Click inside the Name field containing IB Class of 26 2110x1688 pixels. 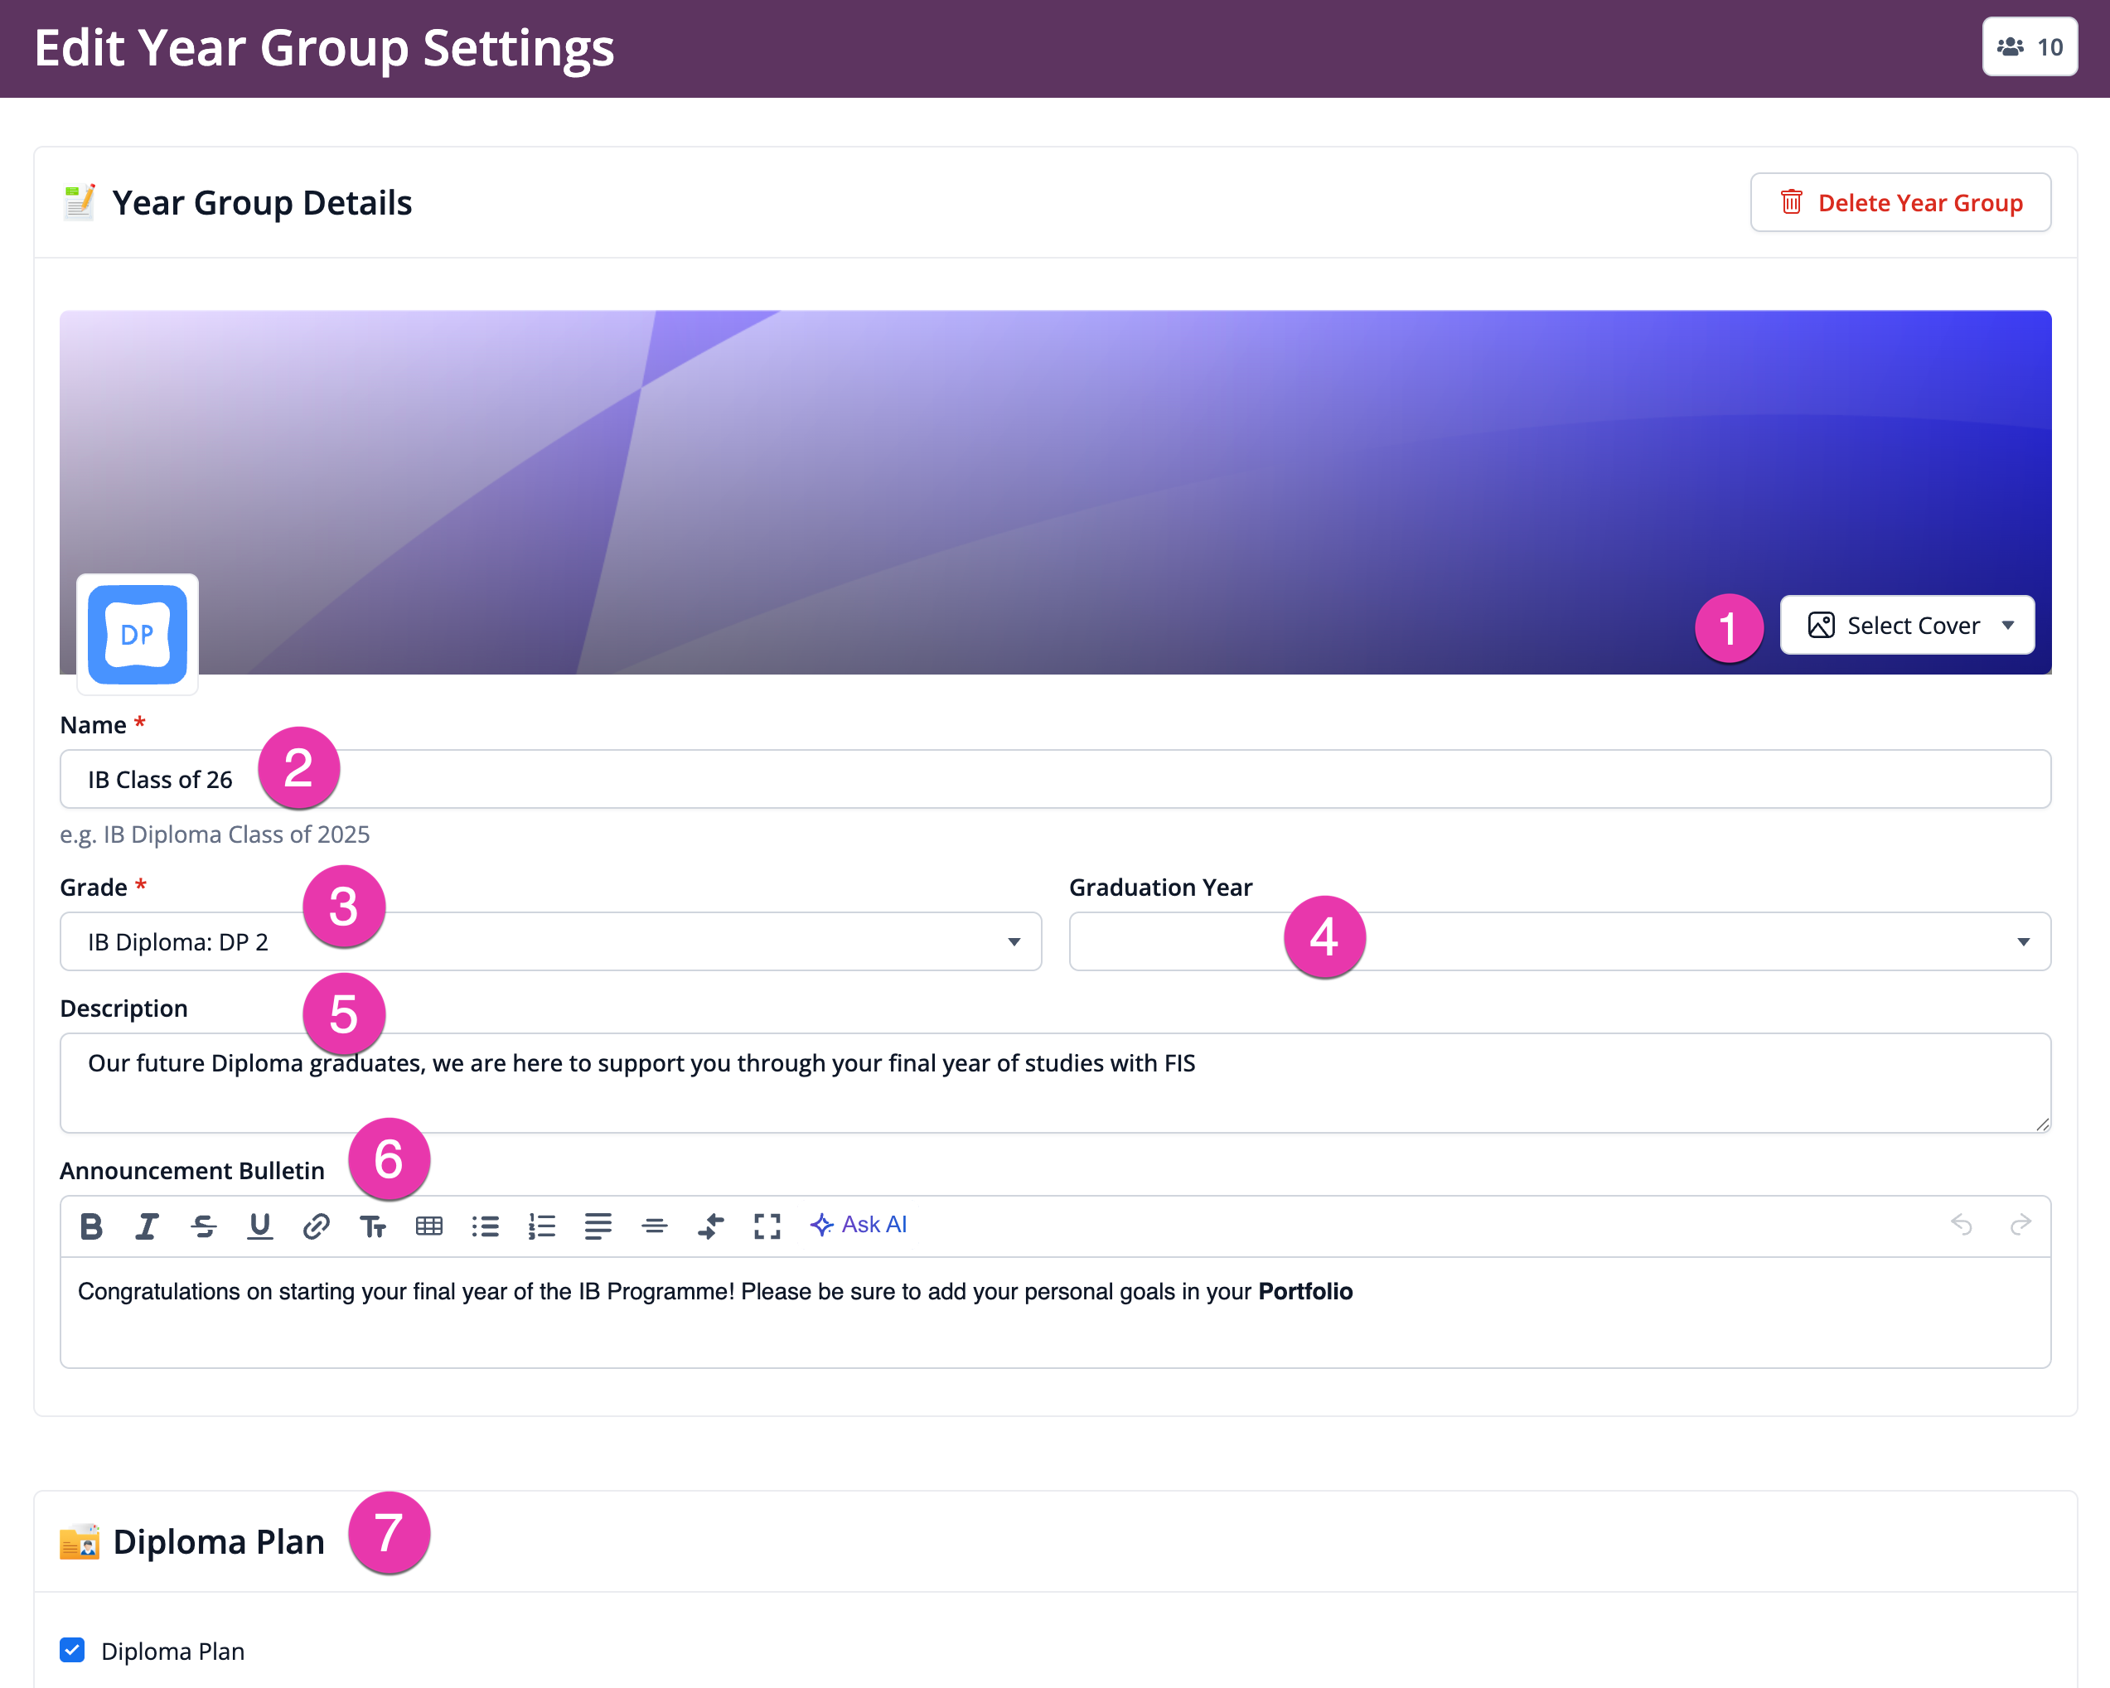(685, 779)
